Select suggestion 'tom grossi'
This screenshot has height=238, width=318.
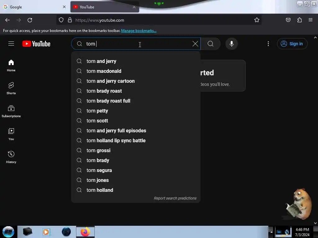(x=136, y=150)
